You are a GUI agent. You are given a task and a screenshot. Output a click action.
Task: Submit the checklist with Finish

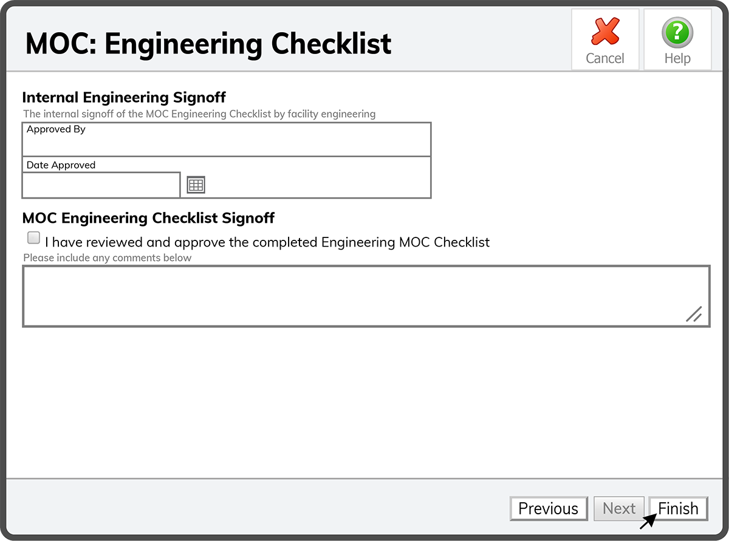point(679,509)
